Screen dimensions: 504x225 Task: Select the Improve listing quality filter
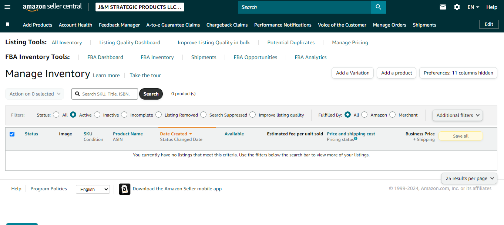(253, 115)
